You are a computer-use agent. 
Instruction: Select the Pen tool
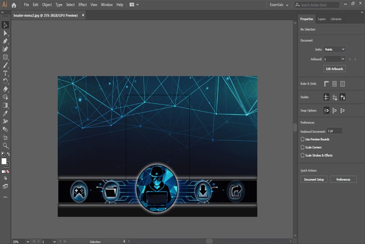tap(5, 41)
